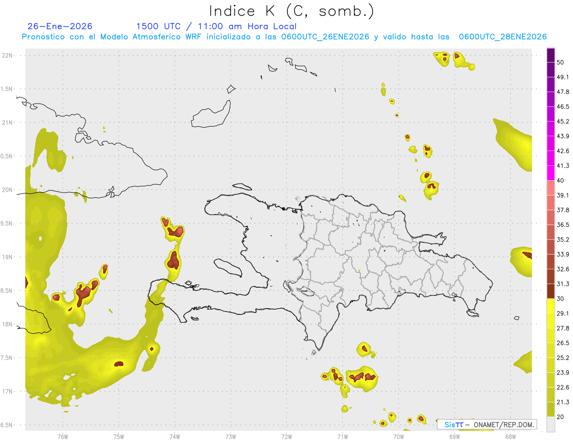This screenshot has width=573, height=443.
Task: Click the '74W' longitude label
Action: click(x=175, y=436)
